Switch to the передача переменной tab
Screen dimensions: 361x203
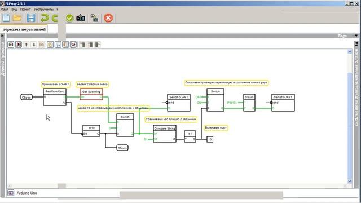24,29
